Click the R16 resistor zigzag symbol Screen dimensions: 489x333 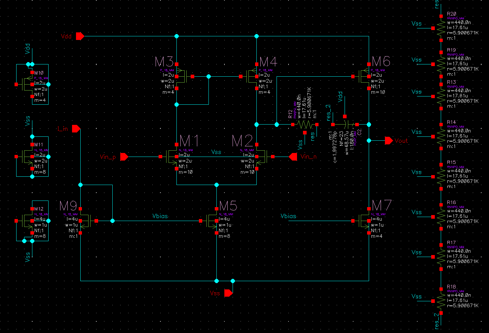(441, 217)
